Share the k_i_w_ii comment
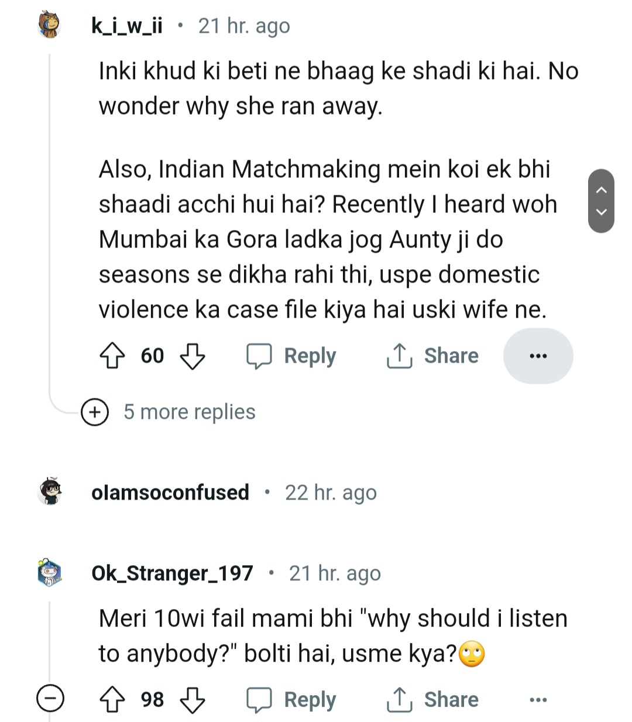 433,356
